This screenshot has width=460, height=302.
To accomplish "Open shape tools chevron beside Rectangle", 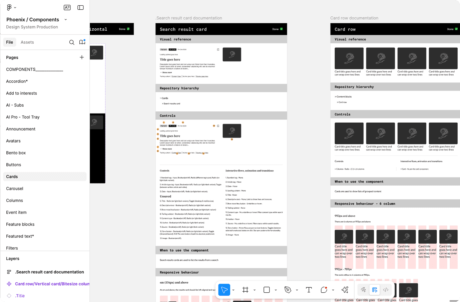I will click(x=276, y=290).
